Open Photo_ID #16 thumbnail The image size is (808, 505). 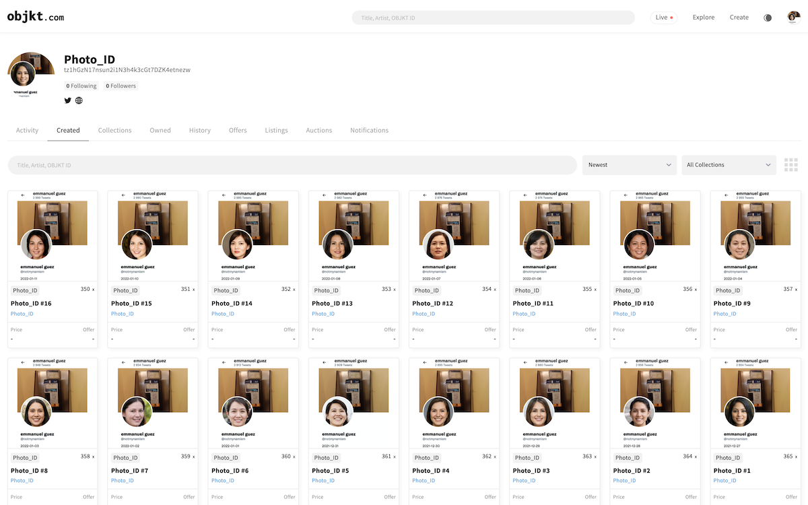coord(53,236)
